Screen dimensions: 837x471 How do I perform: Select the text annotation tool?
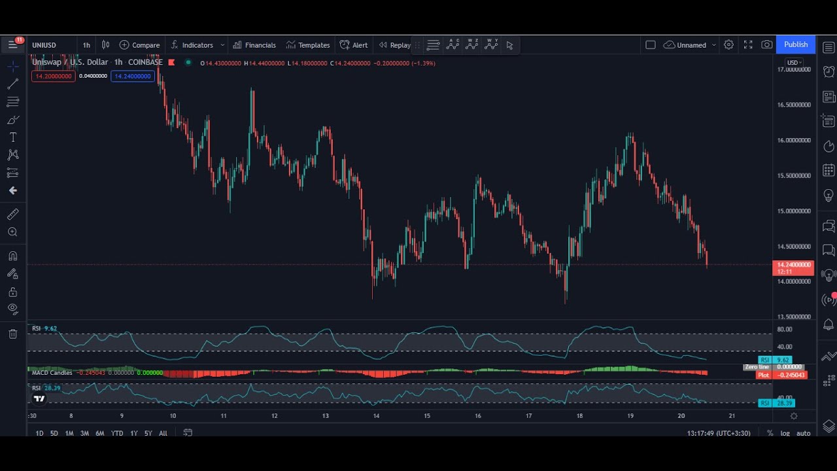12,137
